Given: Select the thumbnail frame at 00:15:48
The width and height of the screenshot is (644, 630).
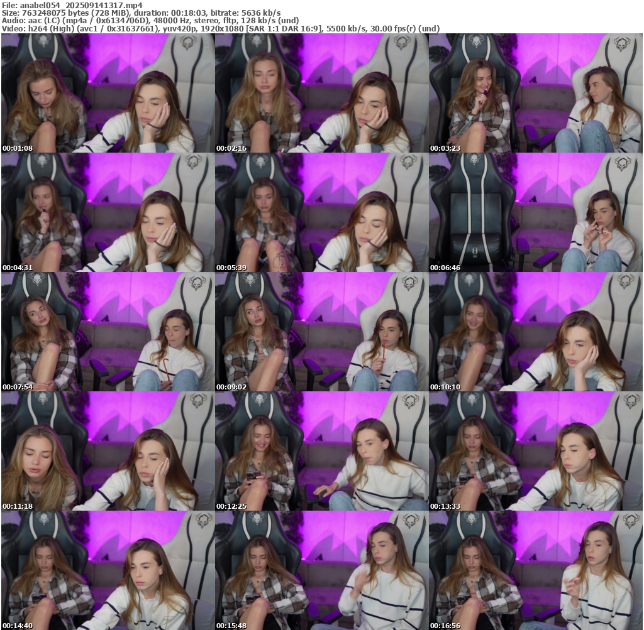Looking at the screenshot, I should (321, 570).
